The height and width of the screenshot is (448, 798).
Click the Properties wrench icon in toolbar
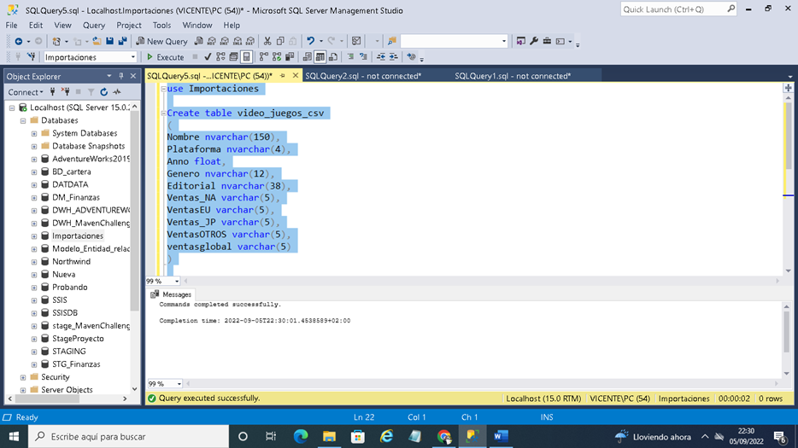pyautogui.click(x=534, y=41)
